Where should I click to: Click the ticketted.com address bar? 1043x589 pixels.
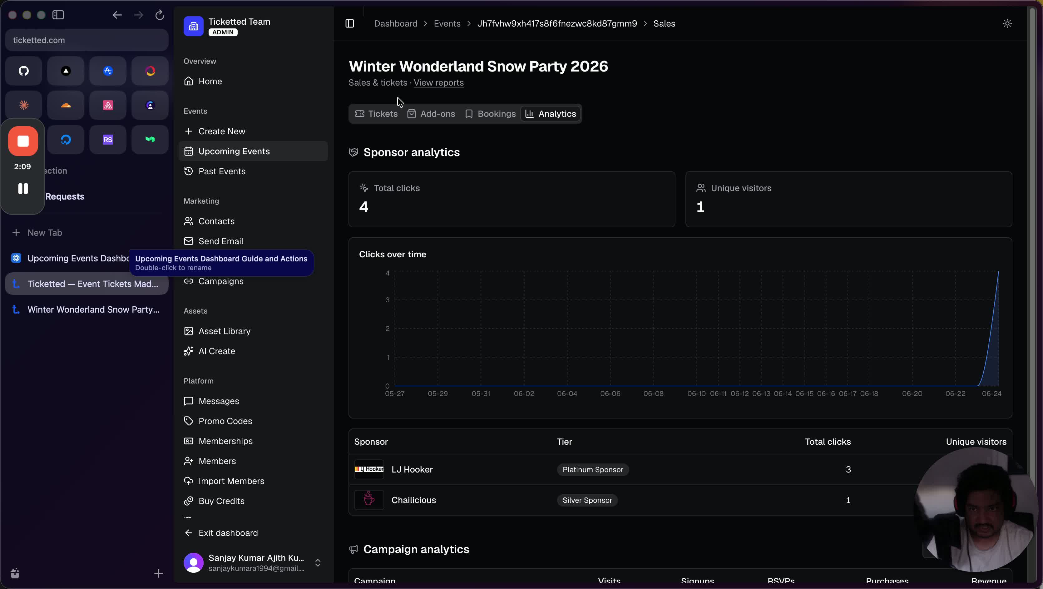(87, 40)
